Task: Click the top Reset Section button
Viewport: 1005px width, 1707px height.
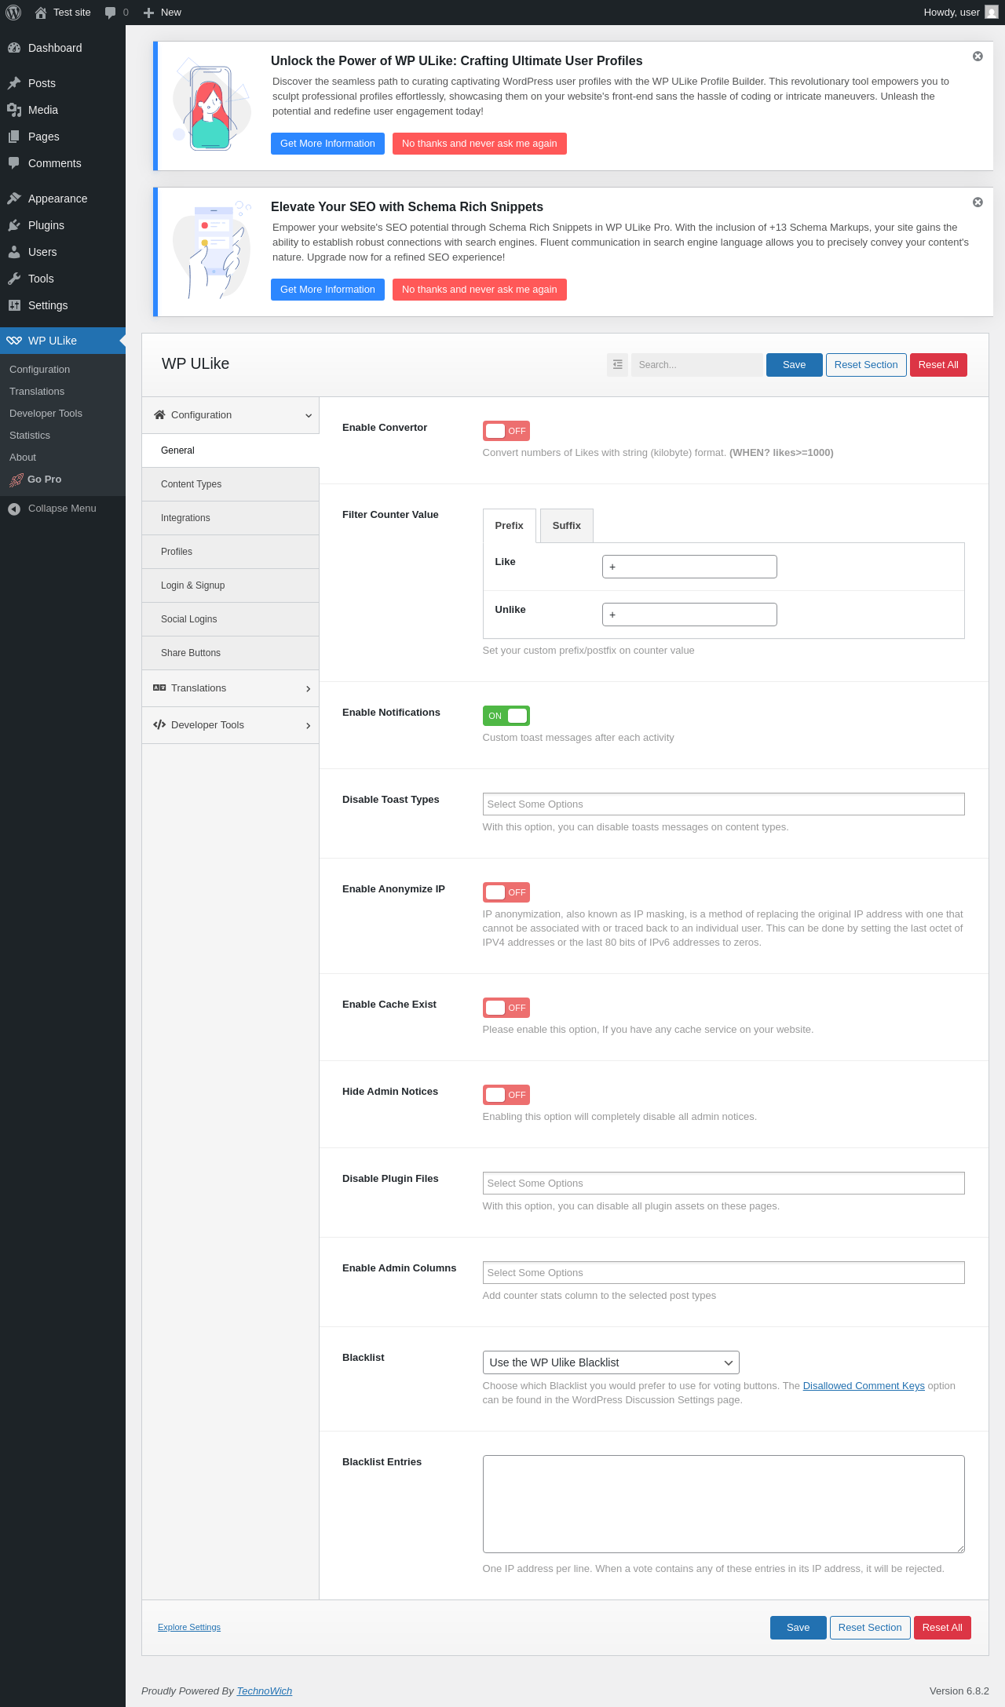Action: 866,365
